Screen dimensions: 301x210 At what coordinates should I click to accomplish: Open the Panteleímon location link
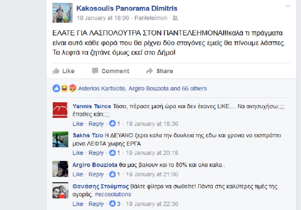[151, 18]
